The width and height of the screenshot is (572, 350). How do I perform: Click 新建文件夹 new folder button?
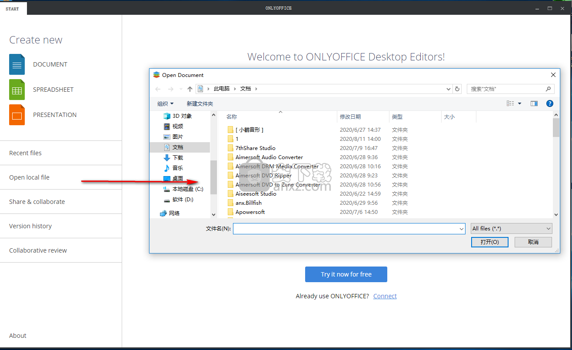(200, 103)
